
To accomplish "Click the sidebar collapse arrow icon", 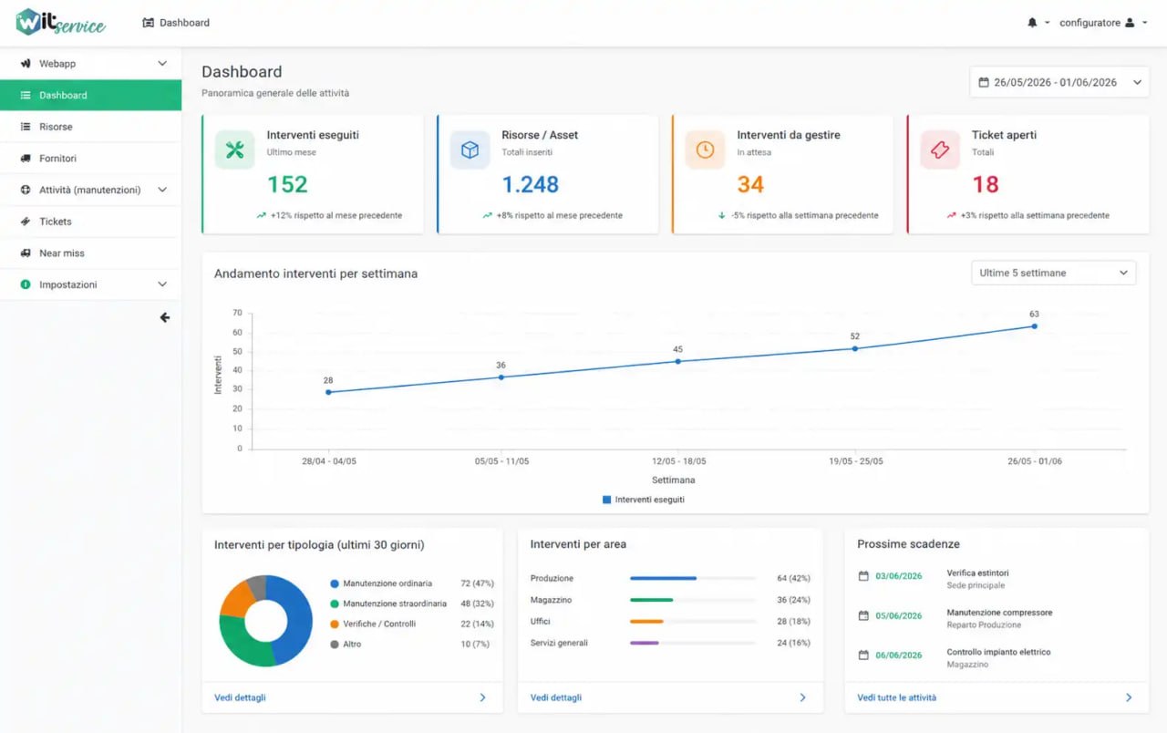I will coord(165,317).
